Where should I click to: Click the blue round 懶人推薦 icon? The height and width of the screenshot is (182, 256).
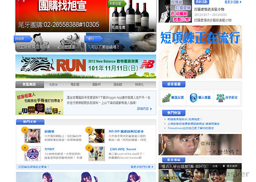click(194, 98)
